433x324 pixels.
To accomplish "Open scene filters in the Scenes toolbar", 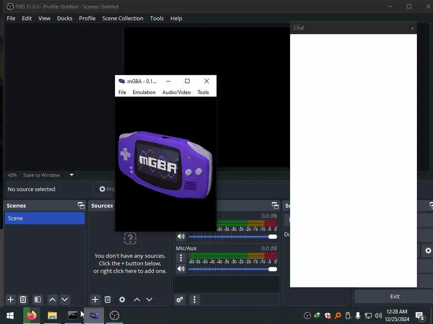I will 38,300.
